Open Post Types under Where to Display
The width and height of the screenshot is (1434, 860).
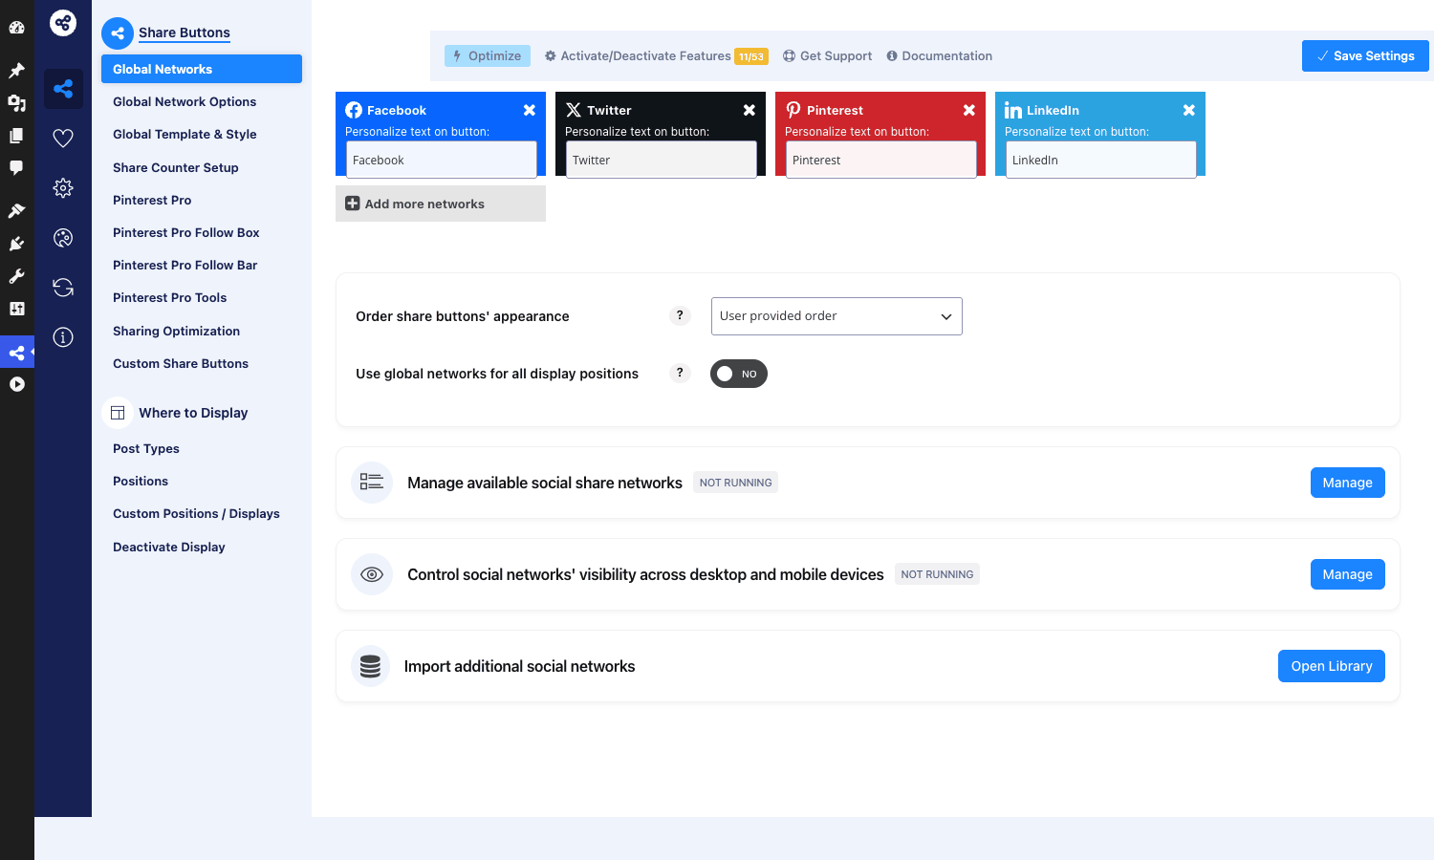click(x=146, y=448)
